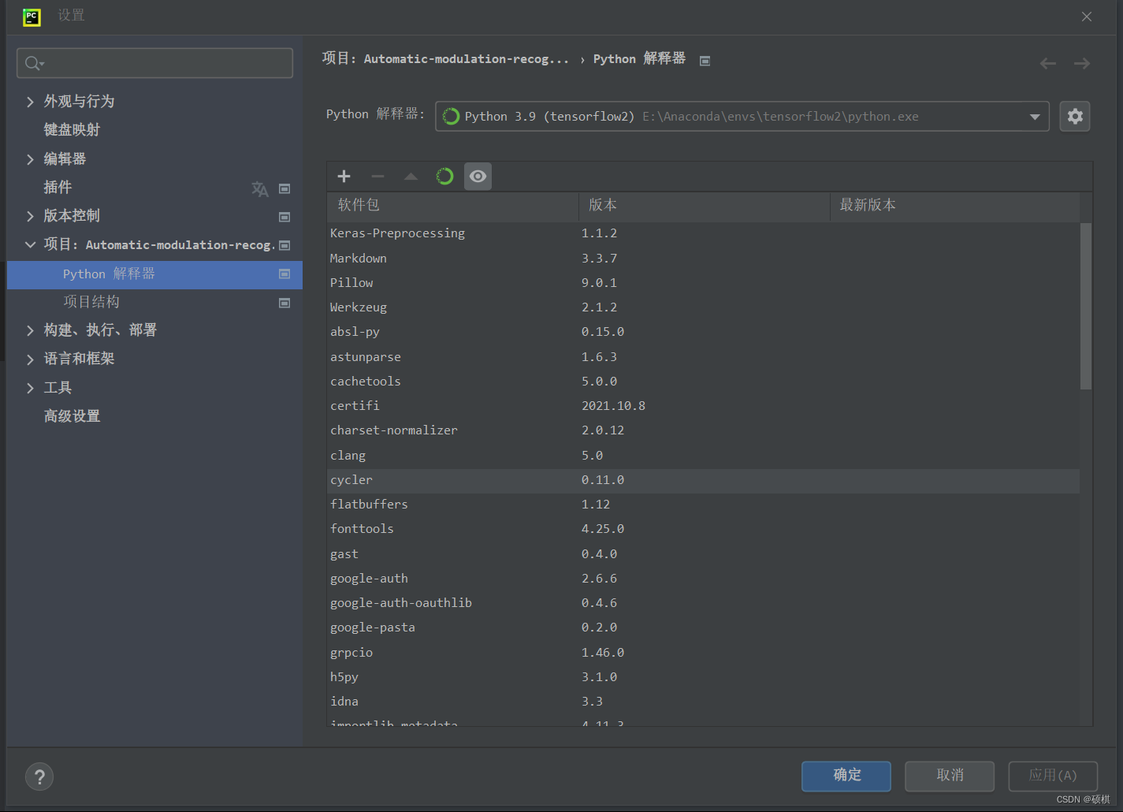Click the add package plus icon

coord(344,177)
